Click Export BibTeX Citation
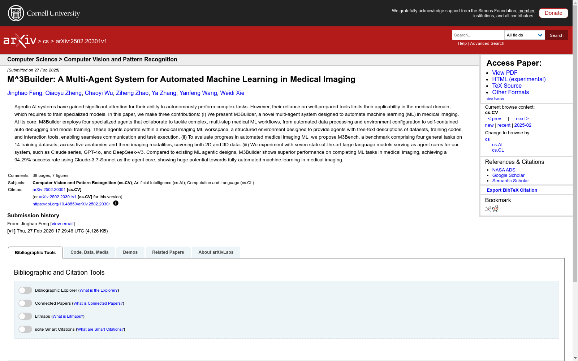The image size is (578, 361). [512, 190]
